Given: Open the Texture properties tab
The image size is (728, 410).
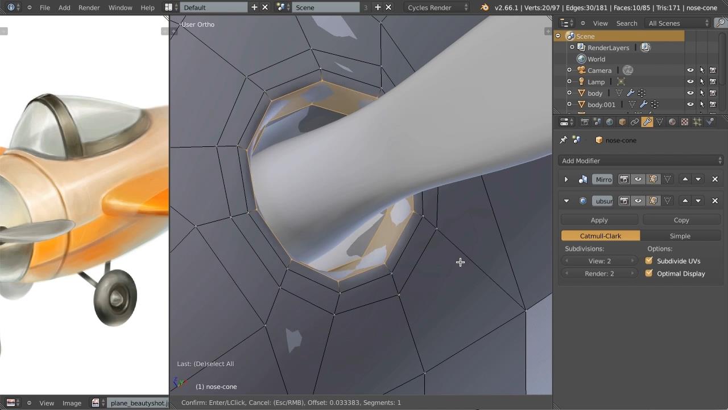Looking at the screenshot, I should pyautogui.click(x=685, y=122).
